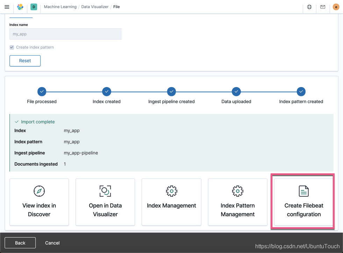Viewport: 343px width, 253px height.
Task: Click the Elastic logo icon
Action: pyautogui.click(x=20, y=7)
